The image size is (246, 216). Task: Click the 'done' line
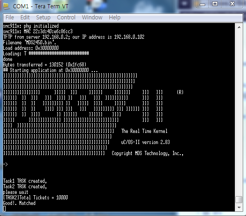[x=8, y=59]
